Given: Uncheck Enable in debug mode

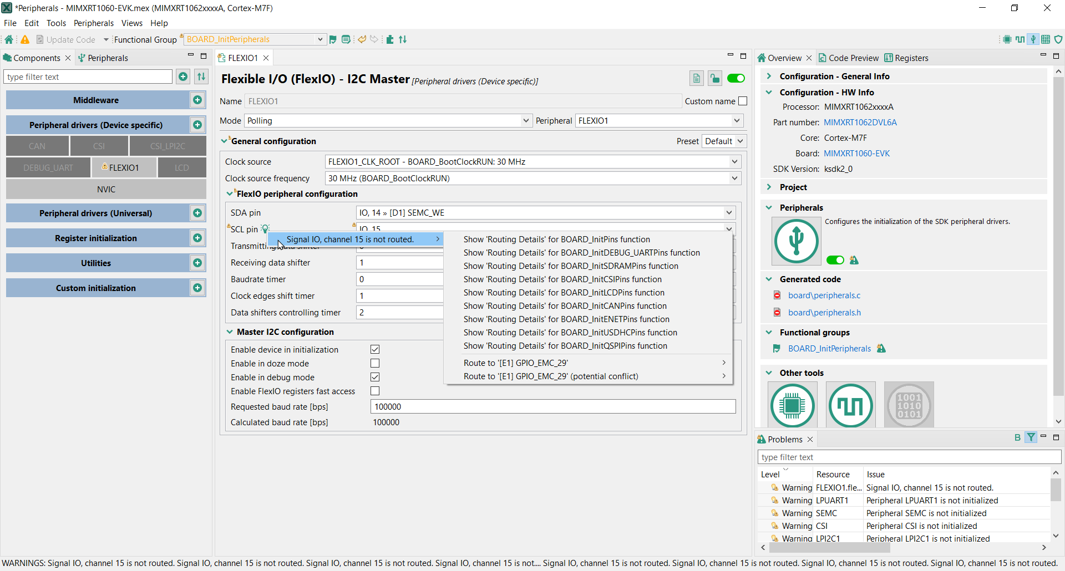Looking at the screenshot, I should [x=375, y=377].
